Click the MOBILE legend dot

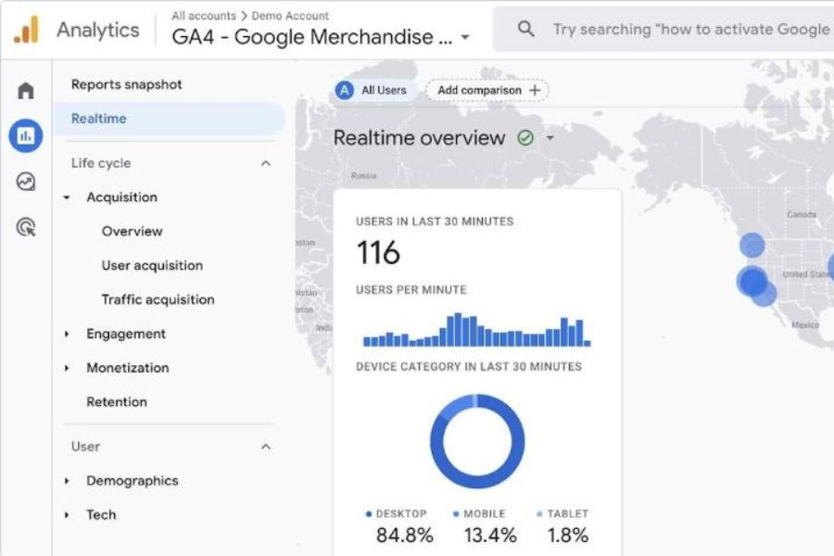pos(456,514)
